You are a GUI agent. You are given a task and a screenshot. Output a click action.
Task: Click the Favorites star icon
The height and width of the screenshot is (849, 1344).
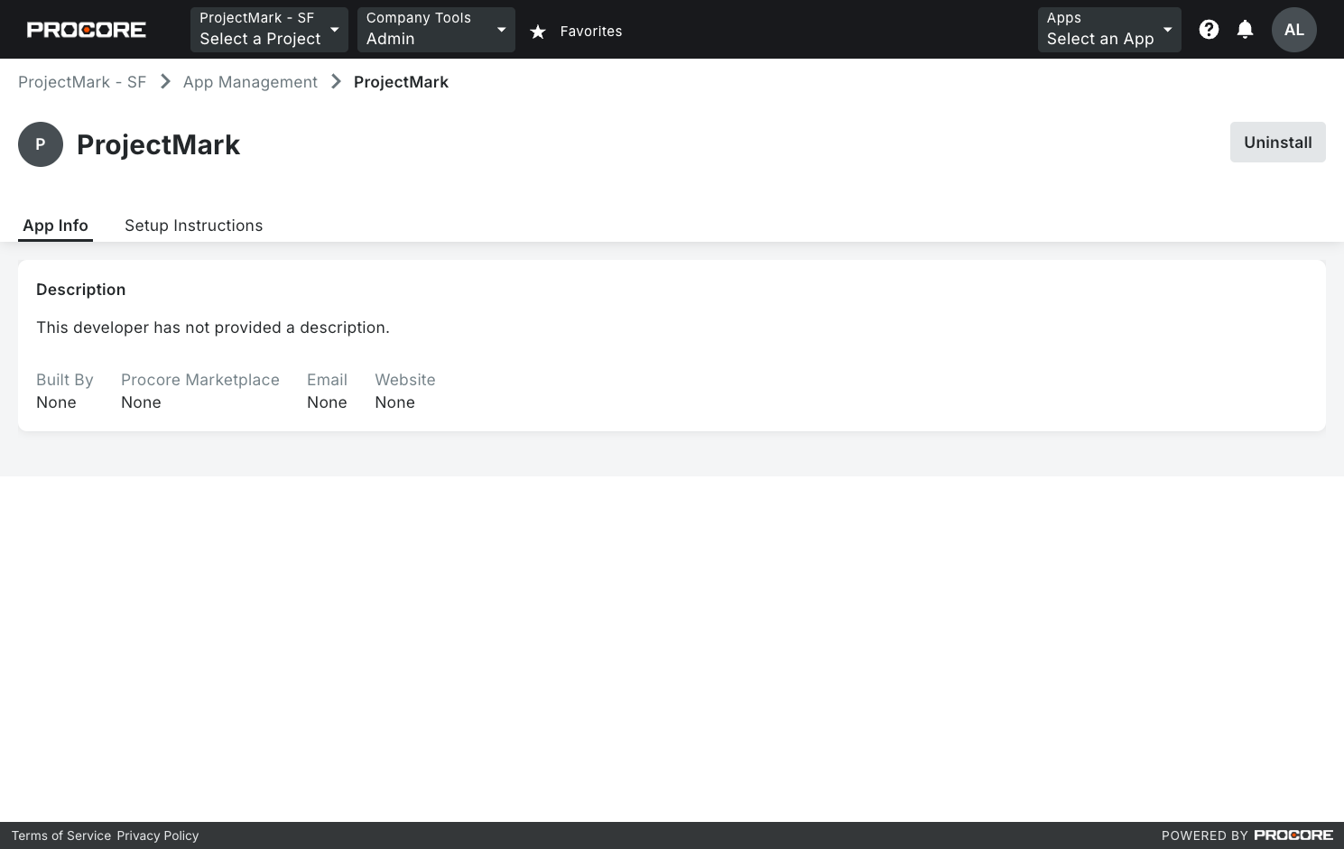tap(538, 32)
